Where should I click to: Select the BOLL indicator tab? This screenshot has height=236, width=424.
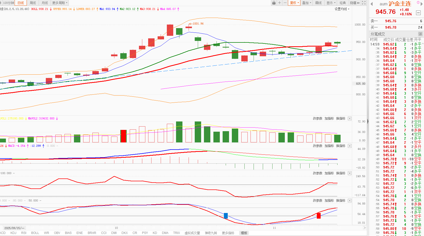[35, 233]
